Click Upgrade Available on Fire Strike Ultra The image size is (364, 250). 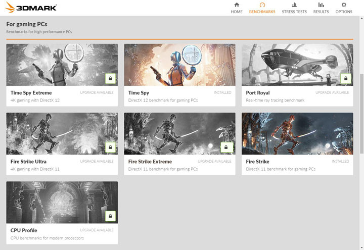97,161
